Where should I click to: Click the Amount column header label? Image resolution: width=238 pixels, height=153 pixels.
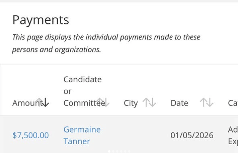pos(28,103)
